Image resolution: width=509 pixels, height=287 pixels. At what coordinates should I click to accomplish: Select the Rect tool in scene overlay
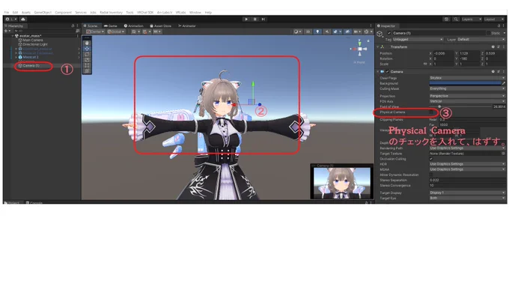[x=87, y=65]
